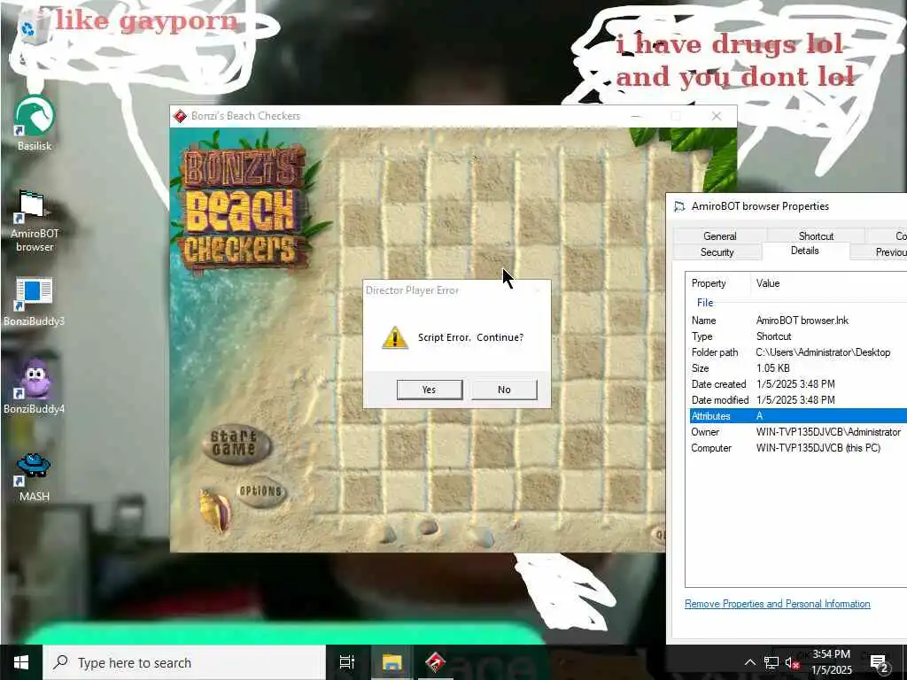Select the Owner row in Details list
Screen dimensions: 907x680
[798, 432]
